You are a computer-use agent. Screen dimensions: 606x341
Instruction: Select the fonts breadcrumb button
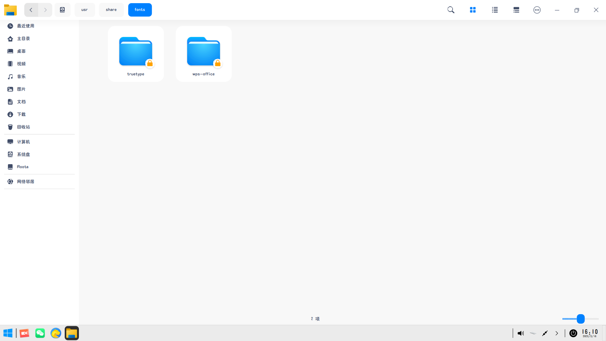click(x=140, y=10)
